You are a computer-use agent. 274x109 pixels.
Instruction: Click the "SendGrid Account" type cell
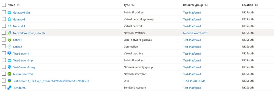pyautogui.click(x=135, y=88)
